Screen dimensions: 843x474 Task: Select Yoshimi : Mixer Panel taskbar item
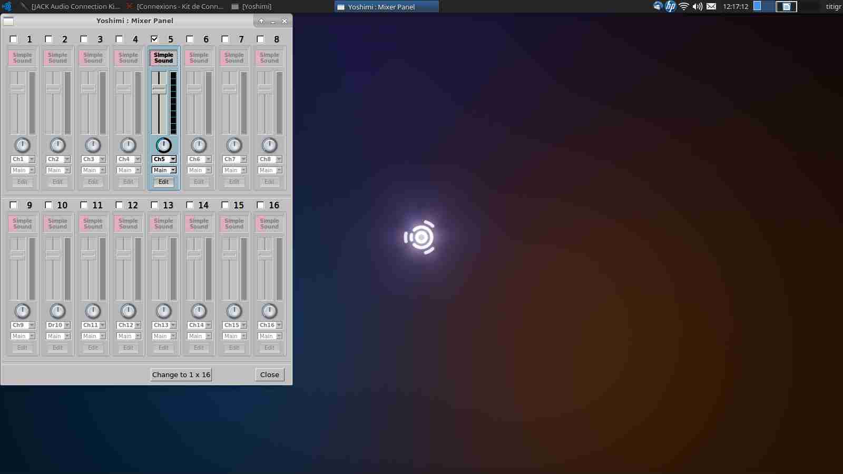tap(387, 6)
